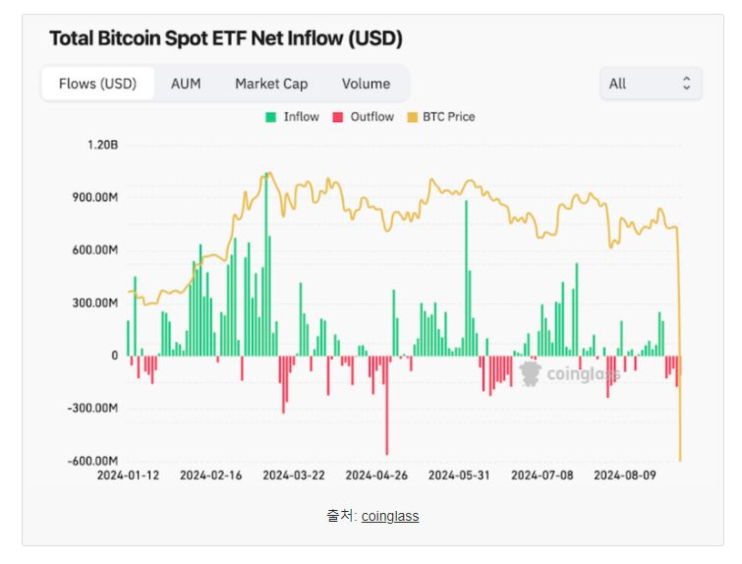The width and height of the screenshot is (742, 564).
Task: Click the bottom tip of the BTC Price line
Action: [680, 458]
